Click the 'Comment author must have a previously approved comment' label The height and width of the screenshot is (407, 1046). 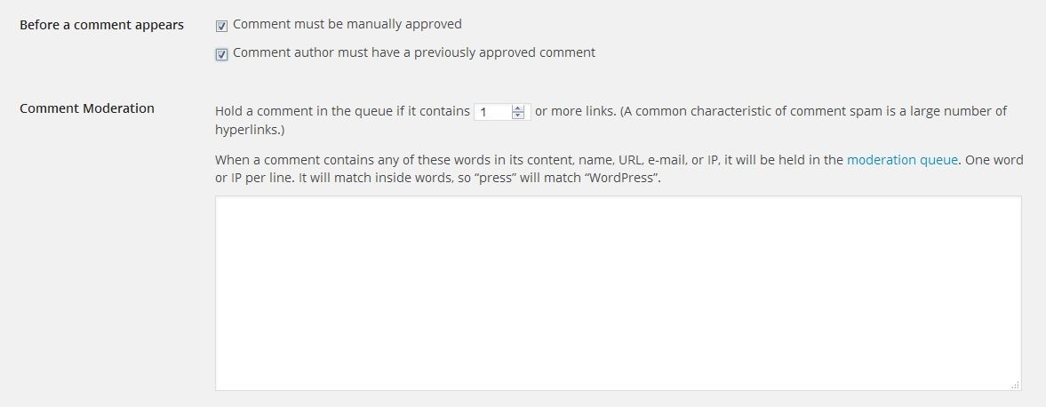coord(413,52)
